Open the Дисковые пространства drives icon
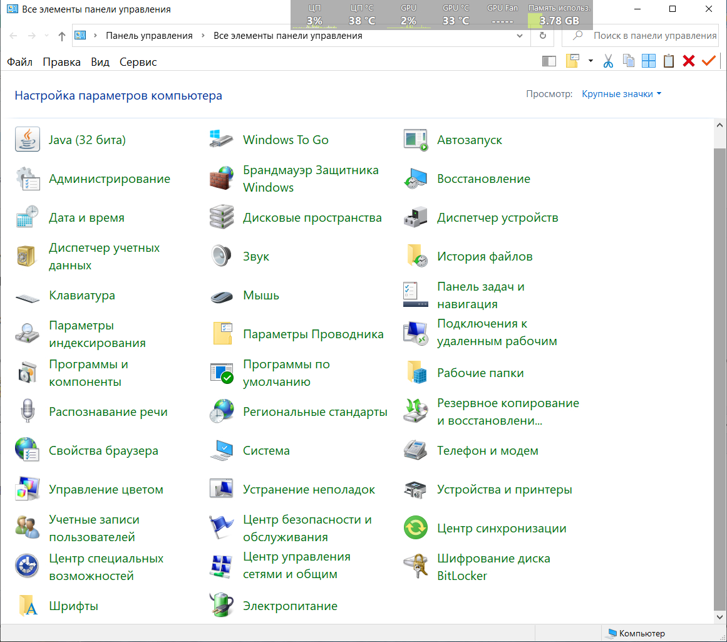The height and width of the screenshot is (642, 727). coord(222,217)
